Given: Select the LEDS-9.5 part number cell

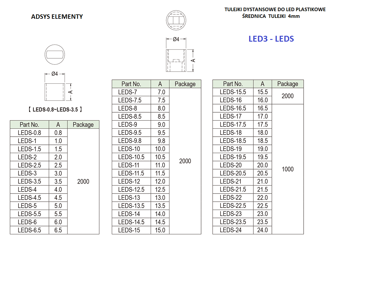Looking at the screenshot, I should click(x=131, y=133).
